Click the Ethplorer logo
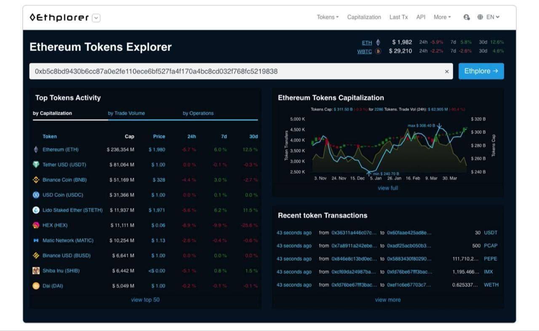The image size is (539, 331). pyautogui.click(x=59, y=18)
